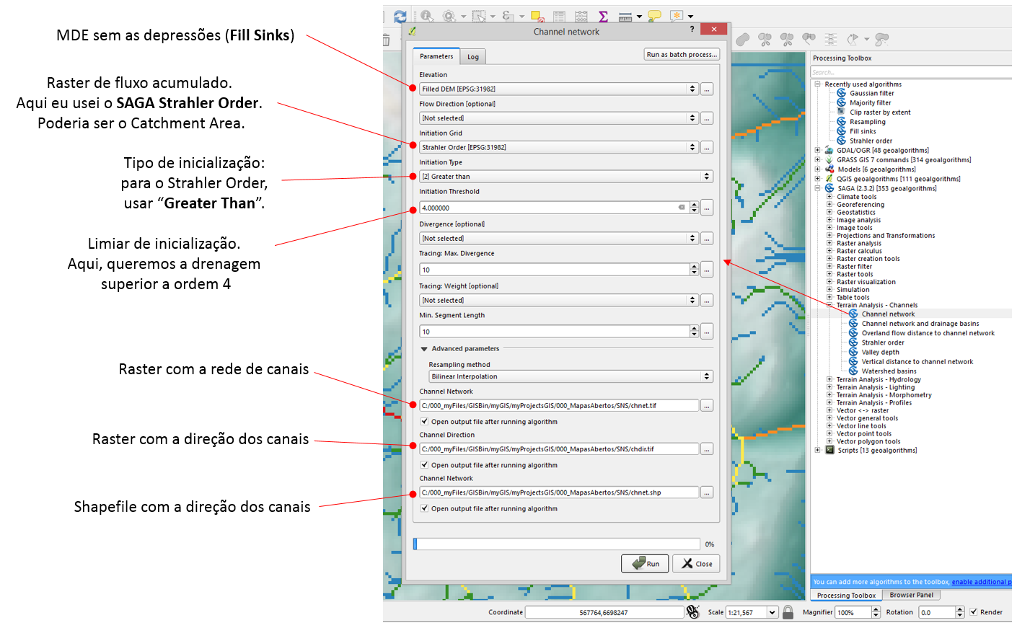Click the algorithm progress bar
This screenshot has width=1017, height=628.
tap(556, 544)
